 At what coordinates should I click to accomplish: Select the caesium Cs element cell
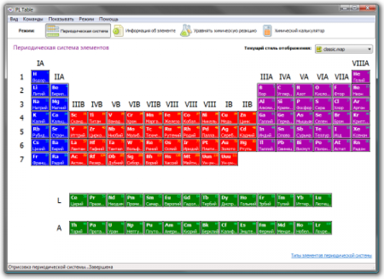coord(40,145)
